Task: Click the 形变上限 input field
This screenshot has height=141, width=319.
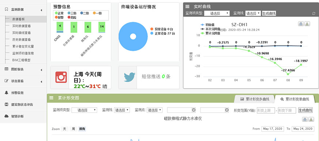Action: click(266, 110)
